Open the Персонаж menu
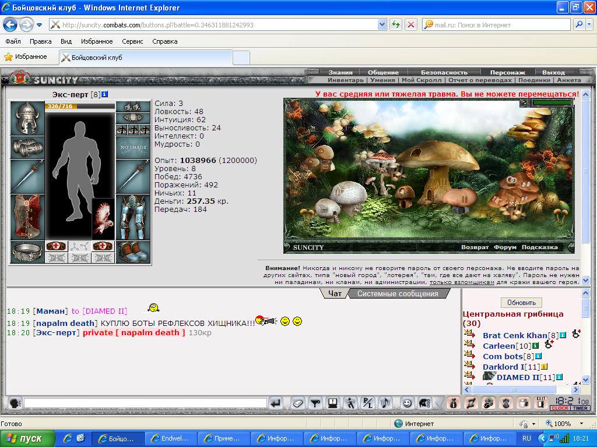The image size is (597, 447). 508,72
